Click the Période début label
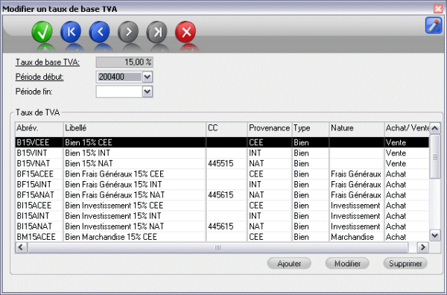 click(39, 77)
